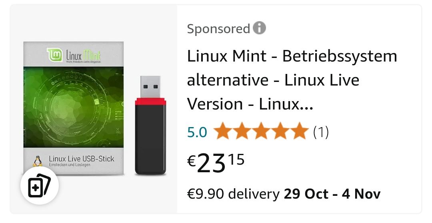
Task: Click the Linux Live USB-Stick box caption
Action: point(81,159)
